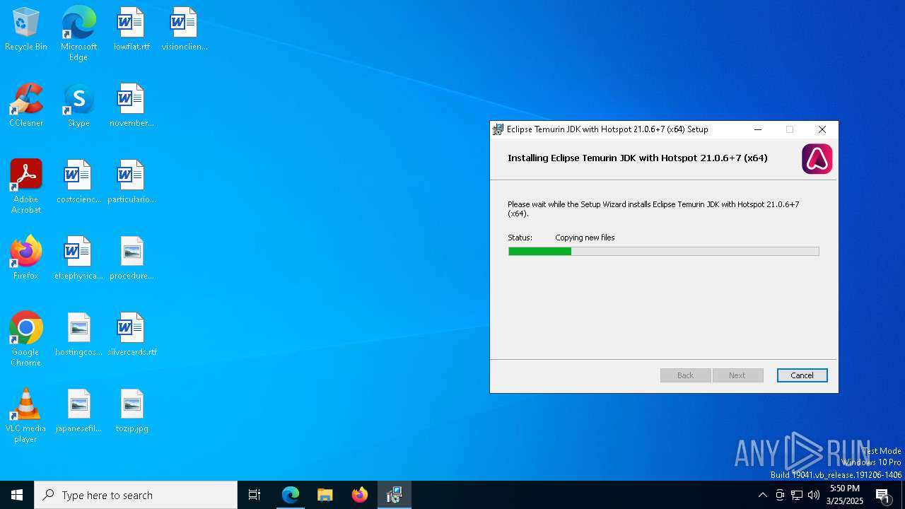This screenshot has width=905, height=509.
Task: Open the notification center
Action: tap(884, 495)
